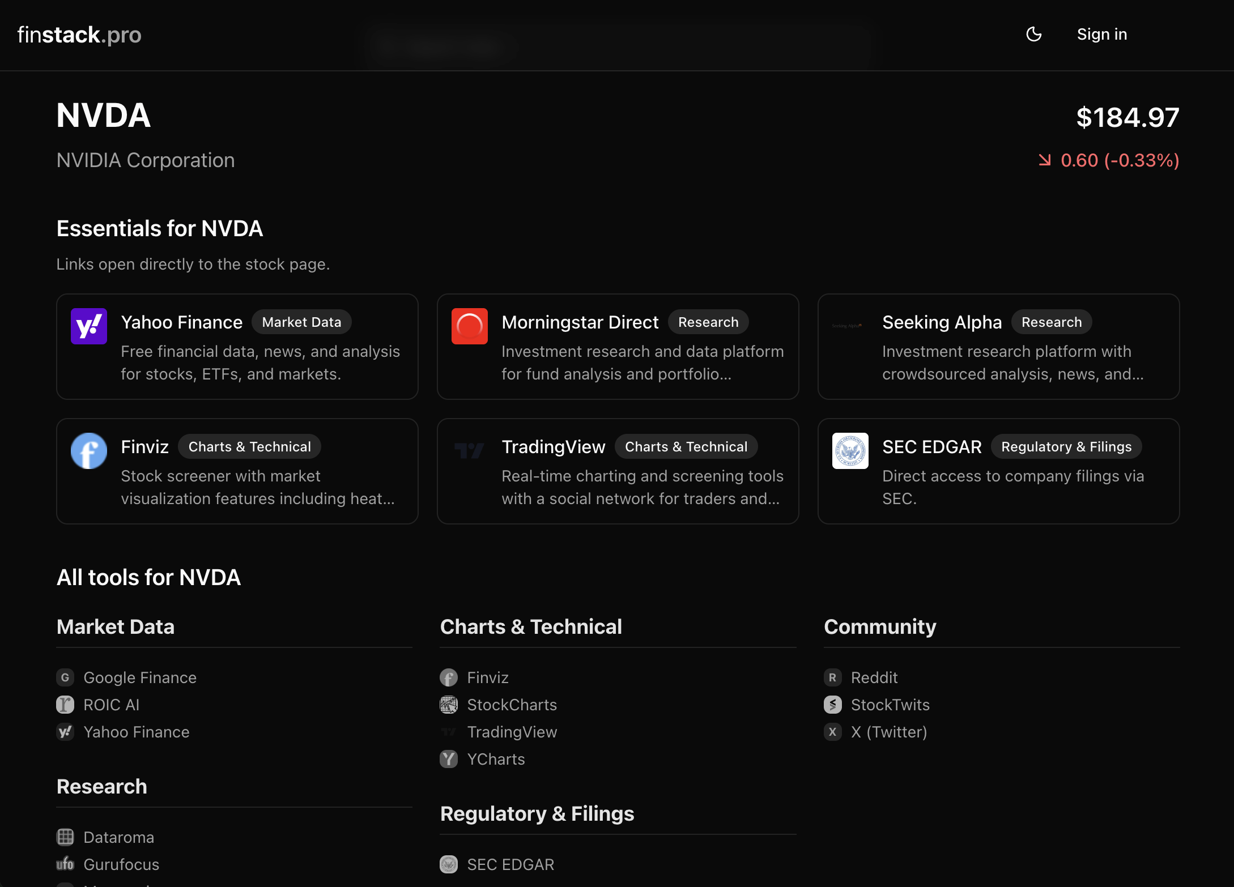Click the Gurufocus ufo icon
This screenshot has height=887, width=1234.
click(x=65, y=864)
